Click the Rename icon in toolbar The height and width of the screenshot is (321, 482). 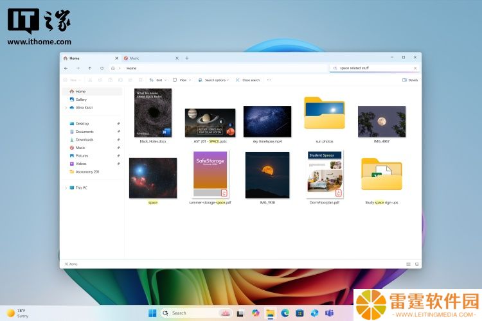point(120,80)
